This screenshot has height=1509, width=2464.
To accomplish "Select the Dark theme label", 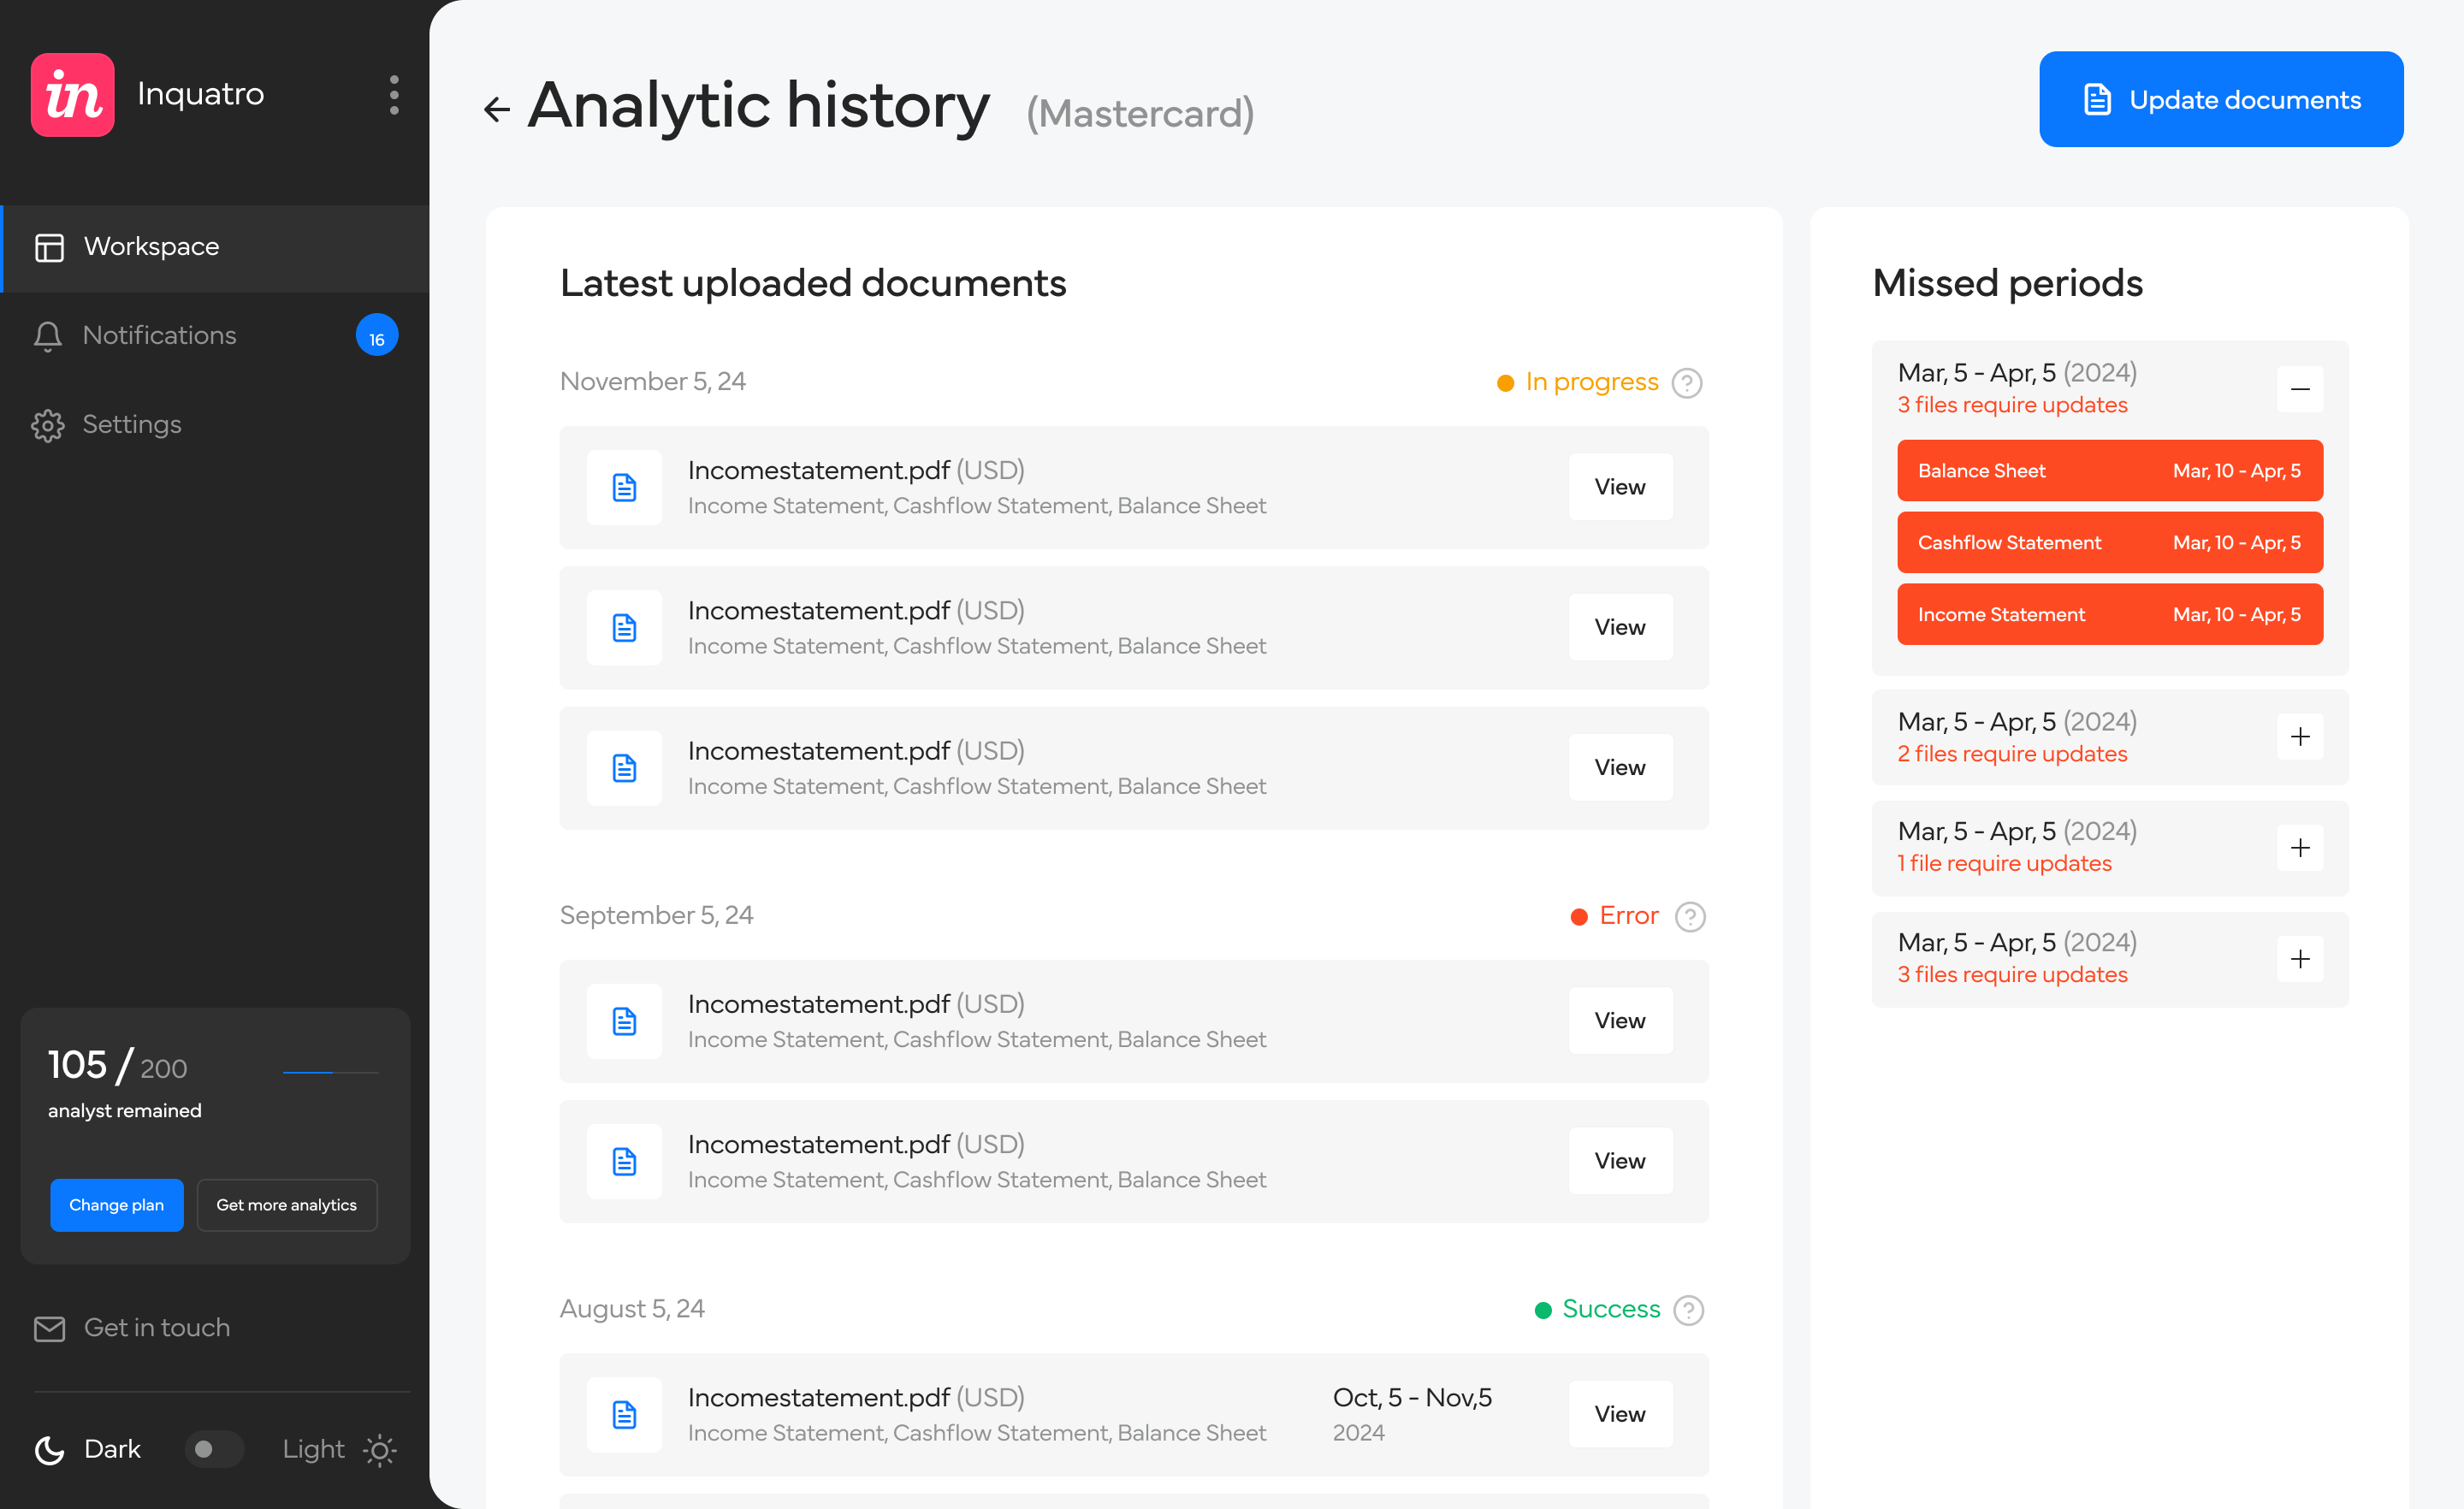I will (112, 1449).
